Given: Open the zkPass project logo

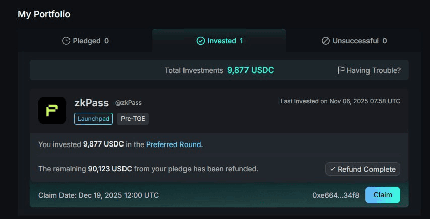Looking at the screenshot, I should coord(52,110).
